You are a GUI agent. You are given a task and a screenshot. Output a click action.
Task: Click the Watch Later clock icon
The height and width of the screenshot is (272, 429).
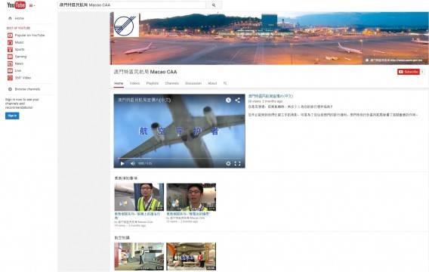tap(228, 100)
